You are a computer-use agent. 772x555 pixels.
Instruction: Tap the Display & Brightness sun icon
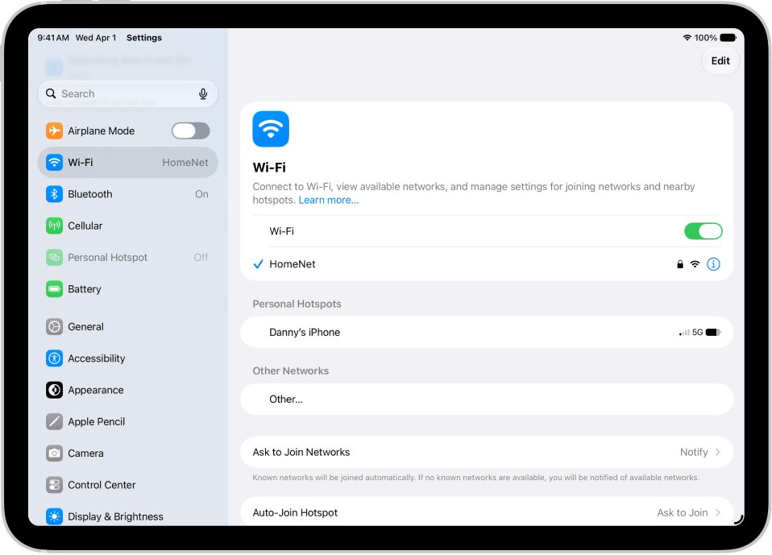pyautogui.click(x=54, y=516)
